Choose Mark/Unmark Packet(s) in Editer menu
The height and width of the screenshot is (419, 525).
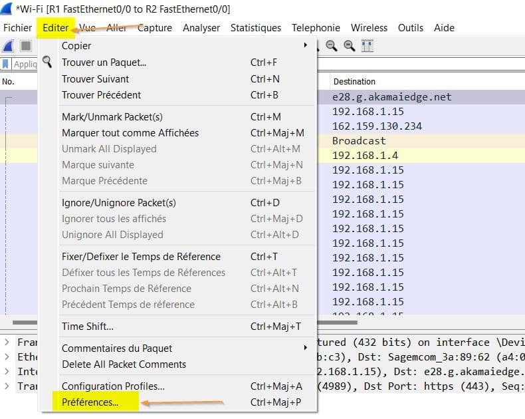click(112, 117)
